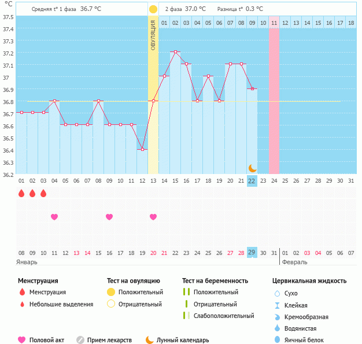Click the Слабоположительный pregnancy test legend item

point(223,316)
